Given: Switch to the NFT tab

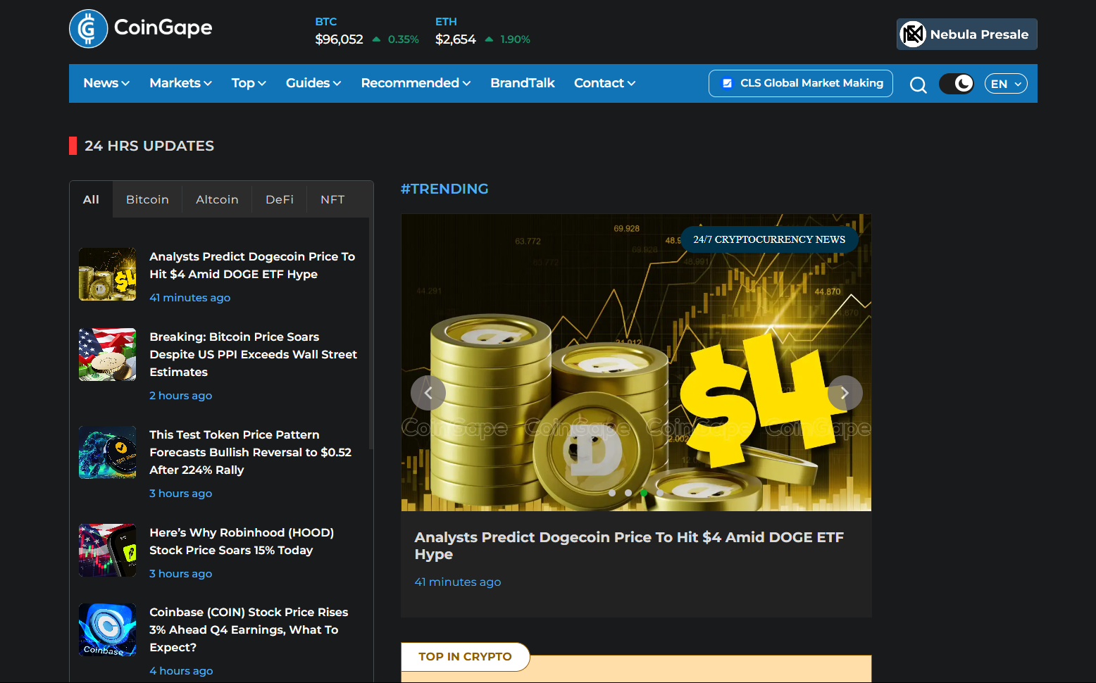Looking at the screenshot, I should click(332, 199).
